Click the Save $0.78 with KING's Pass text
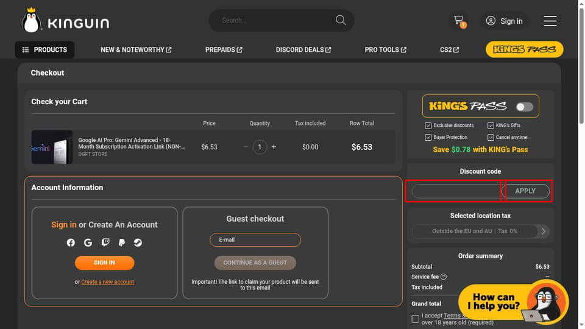Image resolution: width=585 pixels, height=329 pixels. [480, 150]
